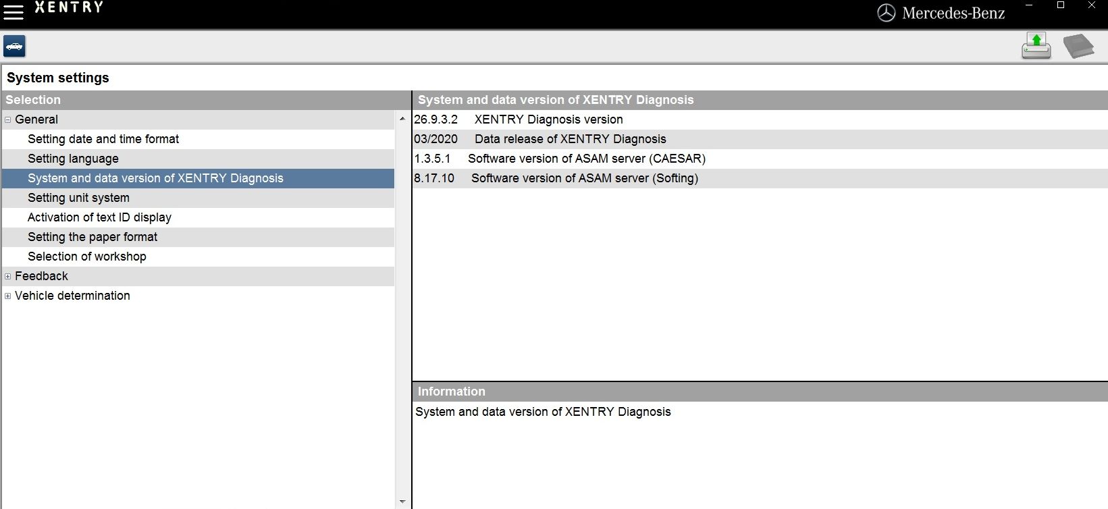The image size is (1108, 509).
Task: Select Setting date and time format
Action: point(103,139)
